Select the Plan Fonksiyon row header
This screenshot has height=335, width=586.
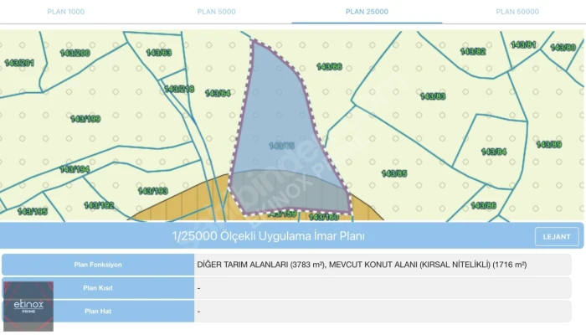coord(98,265)
